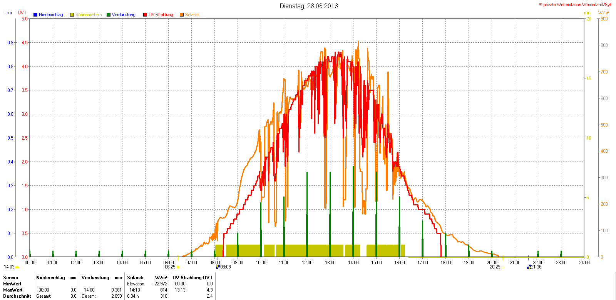Click the red UV-Strahlung legend swatch
This screenshot has height=300, width=616.
point(145,15)
